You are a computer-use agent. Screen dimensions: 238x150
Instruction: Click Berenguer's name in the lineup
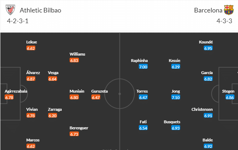(79, 128)
